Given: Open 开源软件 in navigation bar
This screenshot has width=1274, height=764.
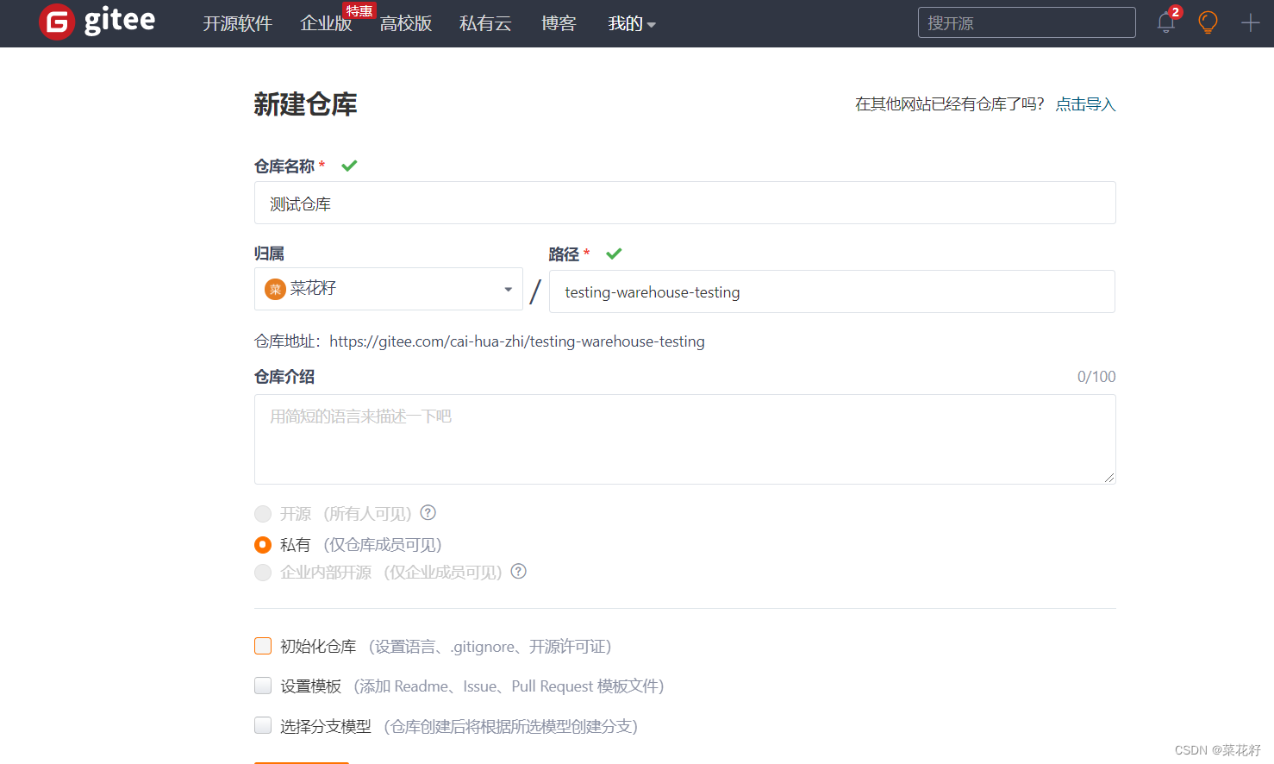Looking at the screenshot, I should click(x=237, y=23).
